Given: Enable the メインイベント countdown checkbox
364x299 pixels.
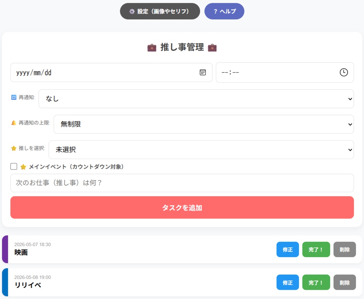Looking at the screenshot, I should coord(14,166).
